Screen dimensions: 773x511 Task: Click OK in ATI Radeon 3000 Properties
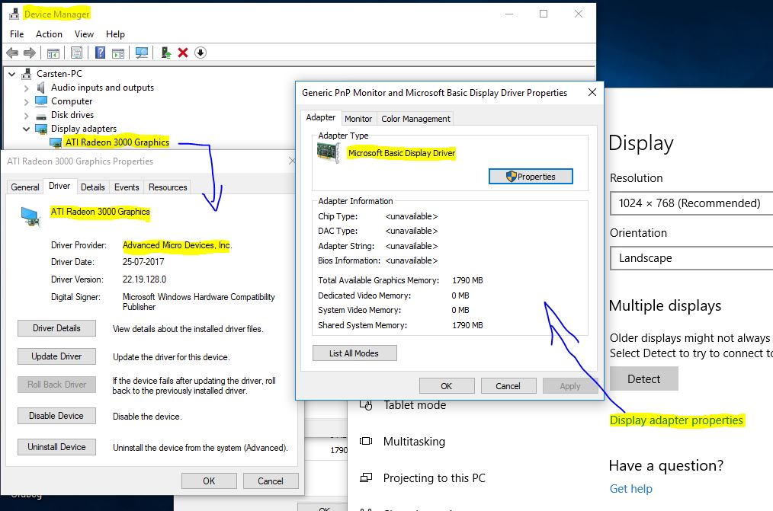coord(209,481)
